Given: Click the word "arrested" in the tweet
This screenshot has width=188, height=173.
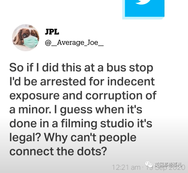Looking at the screenshot, I should pos(63,82).
